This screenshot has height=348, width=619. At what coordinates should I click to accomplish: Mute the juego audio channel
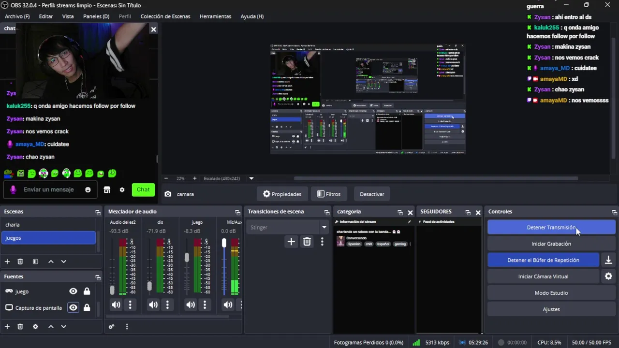point(191,304)
